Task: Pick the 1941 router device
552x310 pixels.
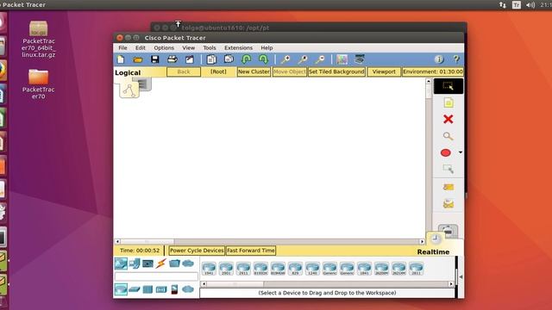Action: pos(209,269)
